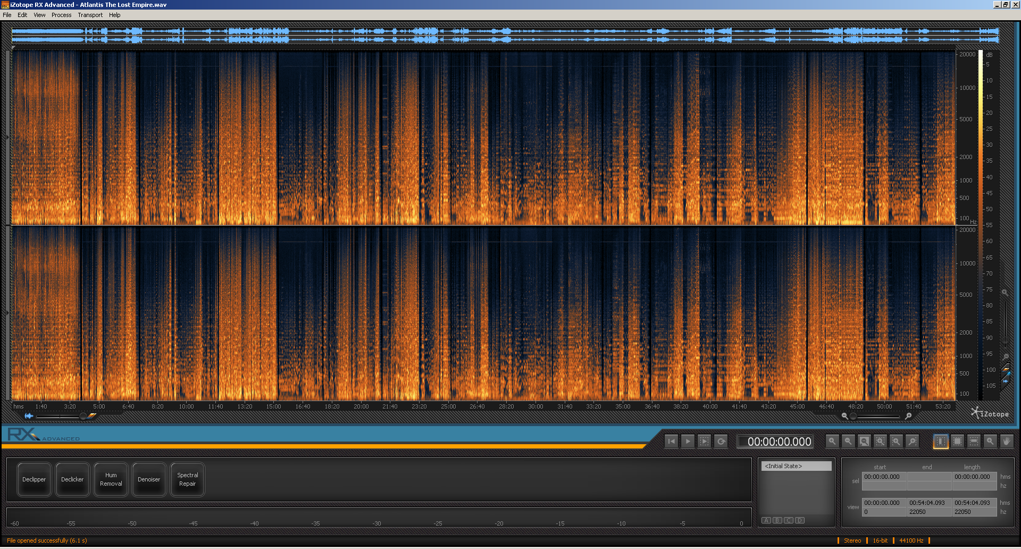Choose the hand grab tool
1021x549 pixels.
point(1006,442)
